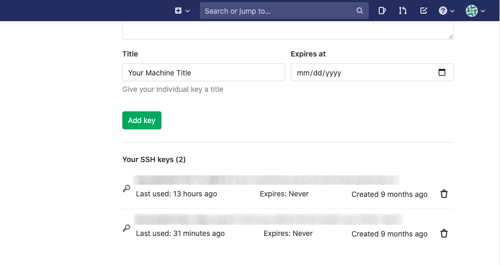500x265 pixels.
Task: Open the user avatar dropdown menu
Action: (x=475, y=11)
